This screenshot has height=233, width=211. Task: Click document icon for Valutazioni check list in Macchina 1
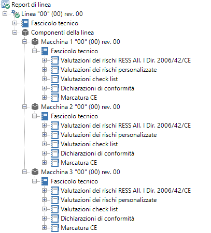pos(55,79)
